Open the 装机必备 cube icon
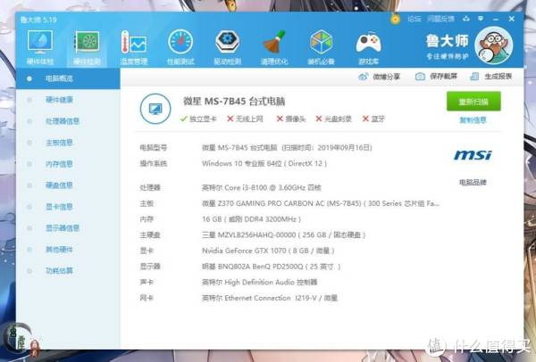Viewport: 536px width, 362px height. 321,46
